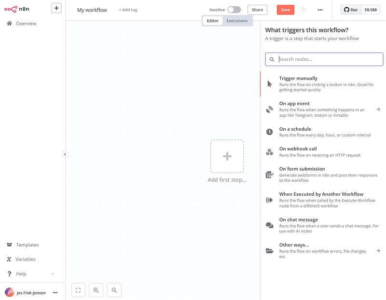The width and height of the screenshot is (386, 300).
Task: Click the JF user avatar
Action: [x=9, y=292]
